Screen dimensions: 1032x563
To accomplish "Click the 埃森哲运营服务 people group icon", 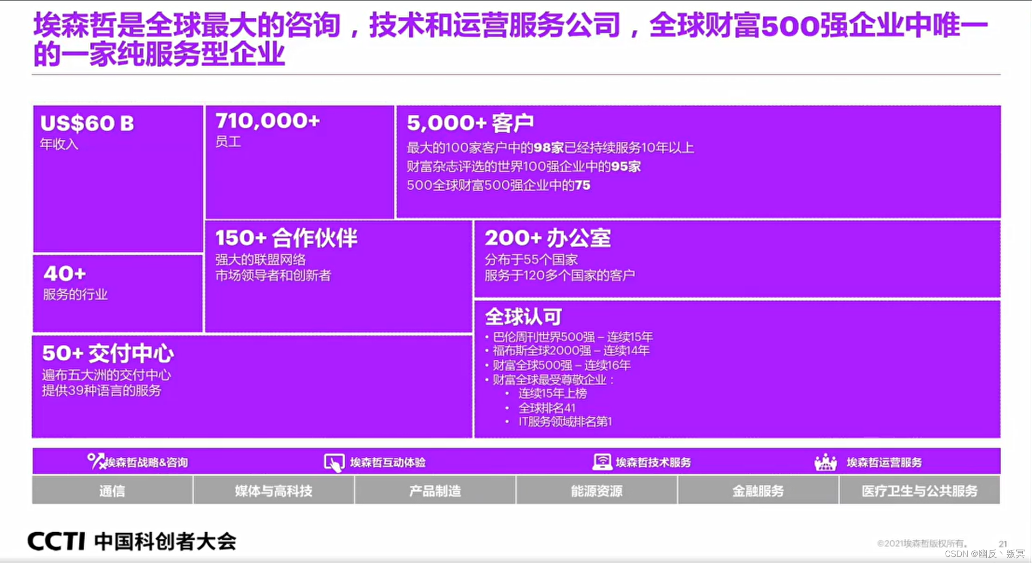I will tap(825, 462).
